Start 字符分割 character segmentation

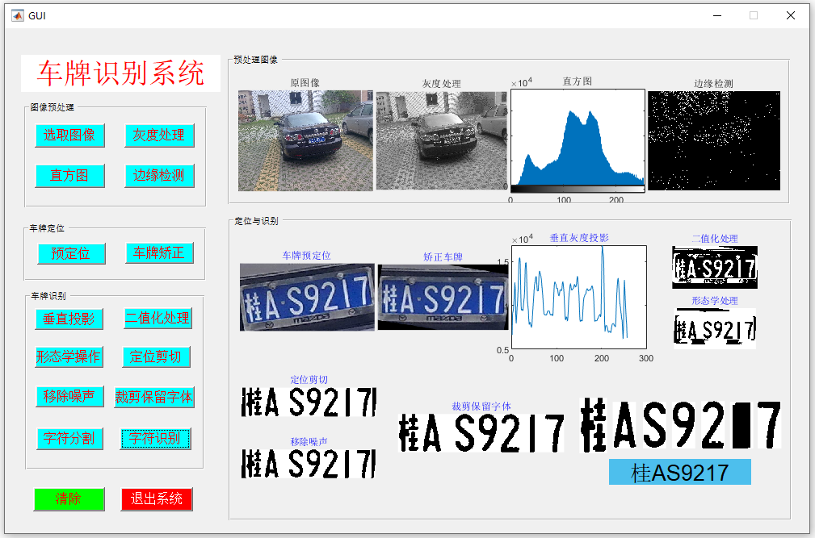[69, 439]
